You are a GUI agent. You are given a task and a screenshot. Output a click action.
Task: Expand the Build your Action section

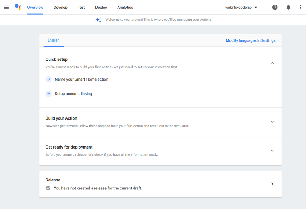tap(272, 122)
